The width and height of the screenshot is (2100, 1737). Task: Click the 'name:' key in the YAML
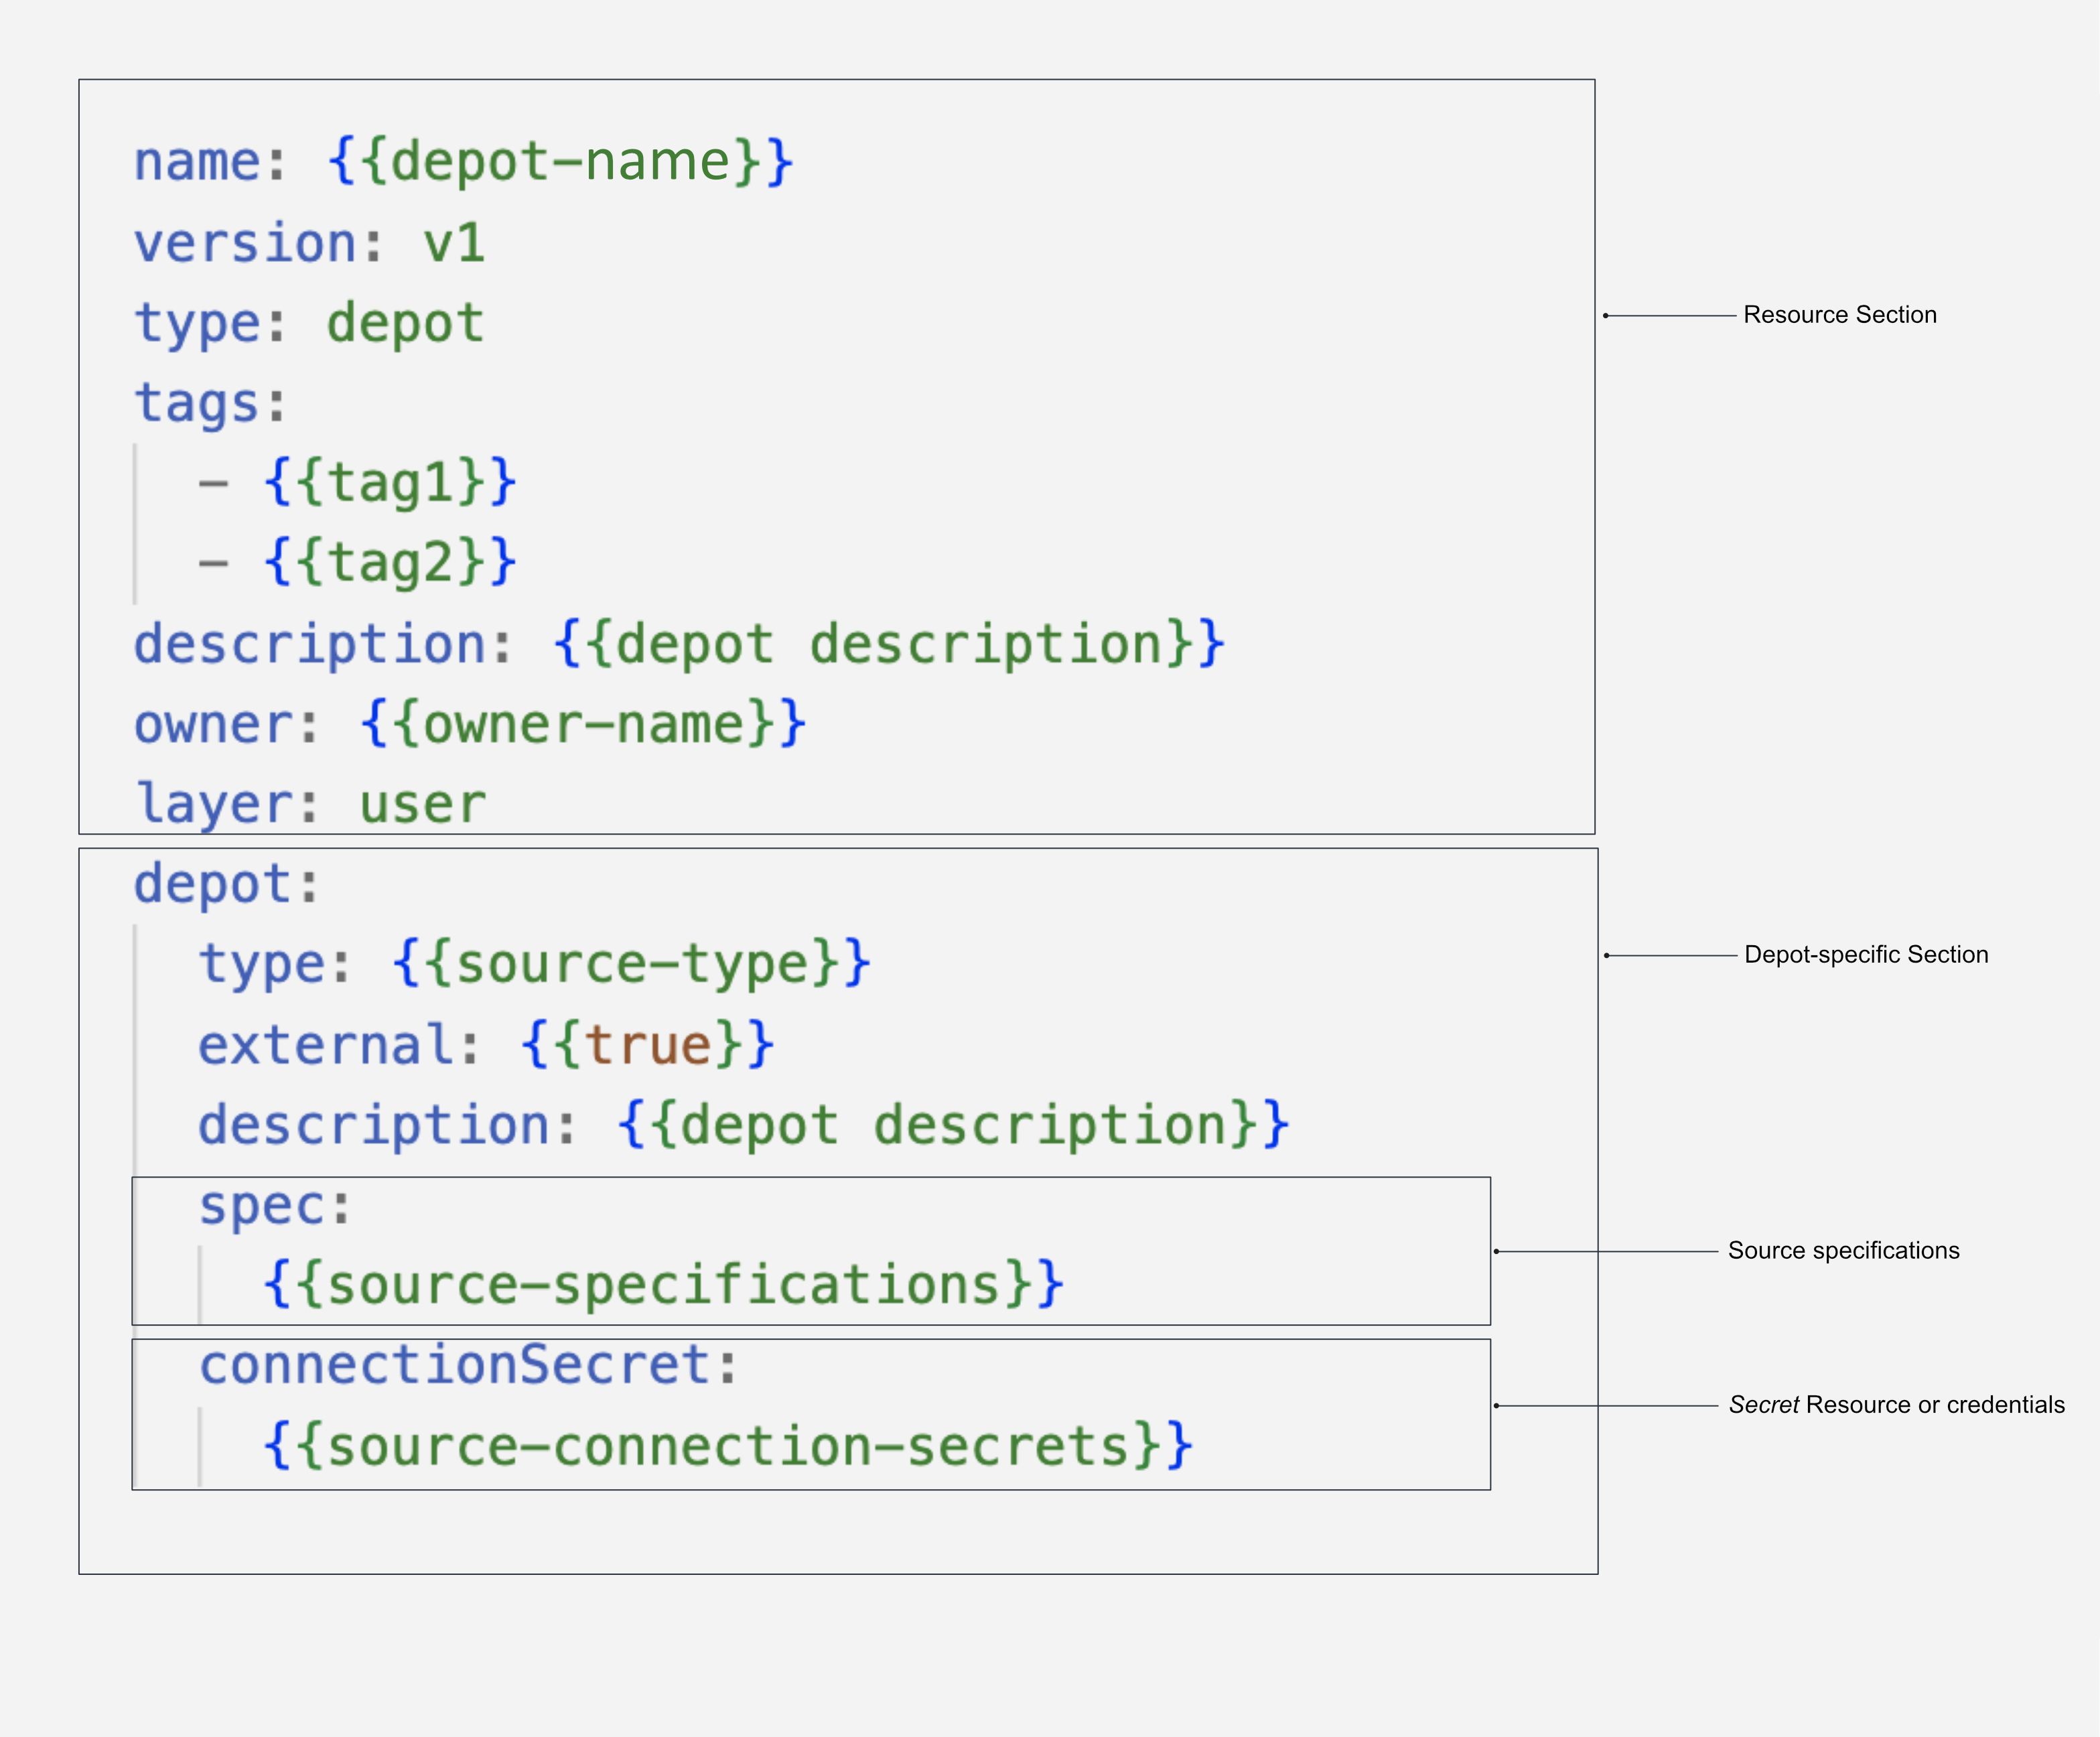coord(210,162)
